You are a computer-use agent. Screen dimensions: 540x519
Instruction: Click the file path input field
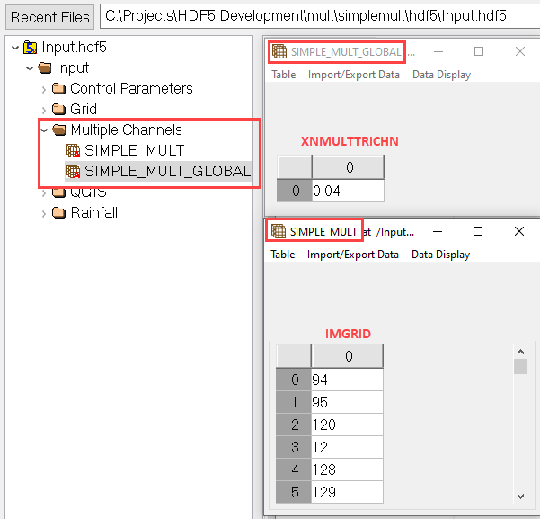[314, 16]
